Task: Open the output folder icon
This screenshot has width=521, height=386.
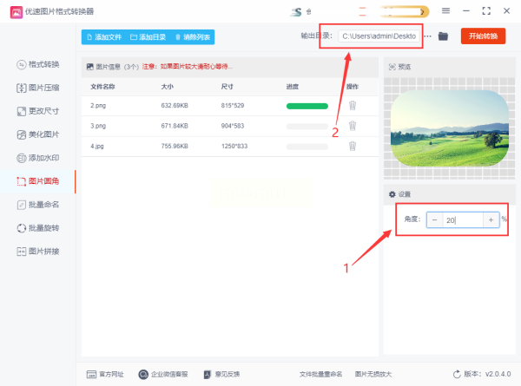Action: (x=443, y=36)
